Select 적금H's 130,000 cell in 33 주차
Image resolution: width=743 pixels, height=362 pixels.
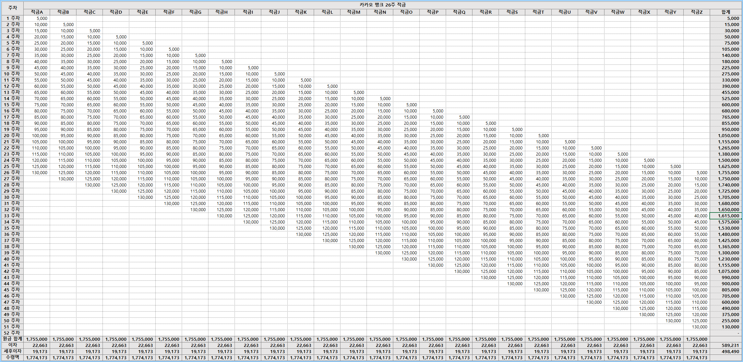[221, 216]
